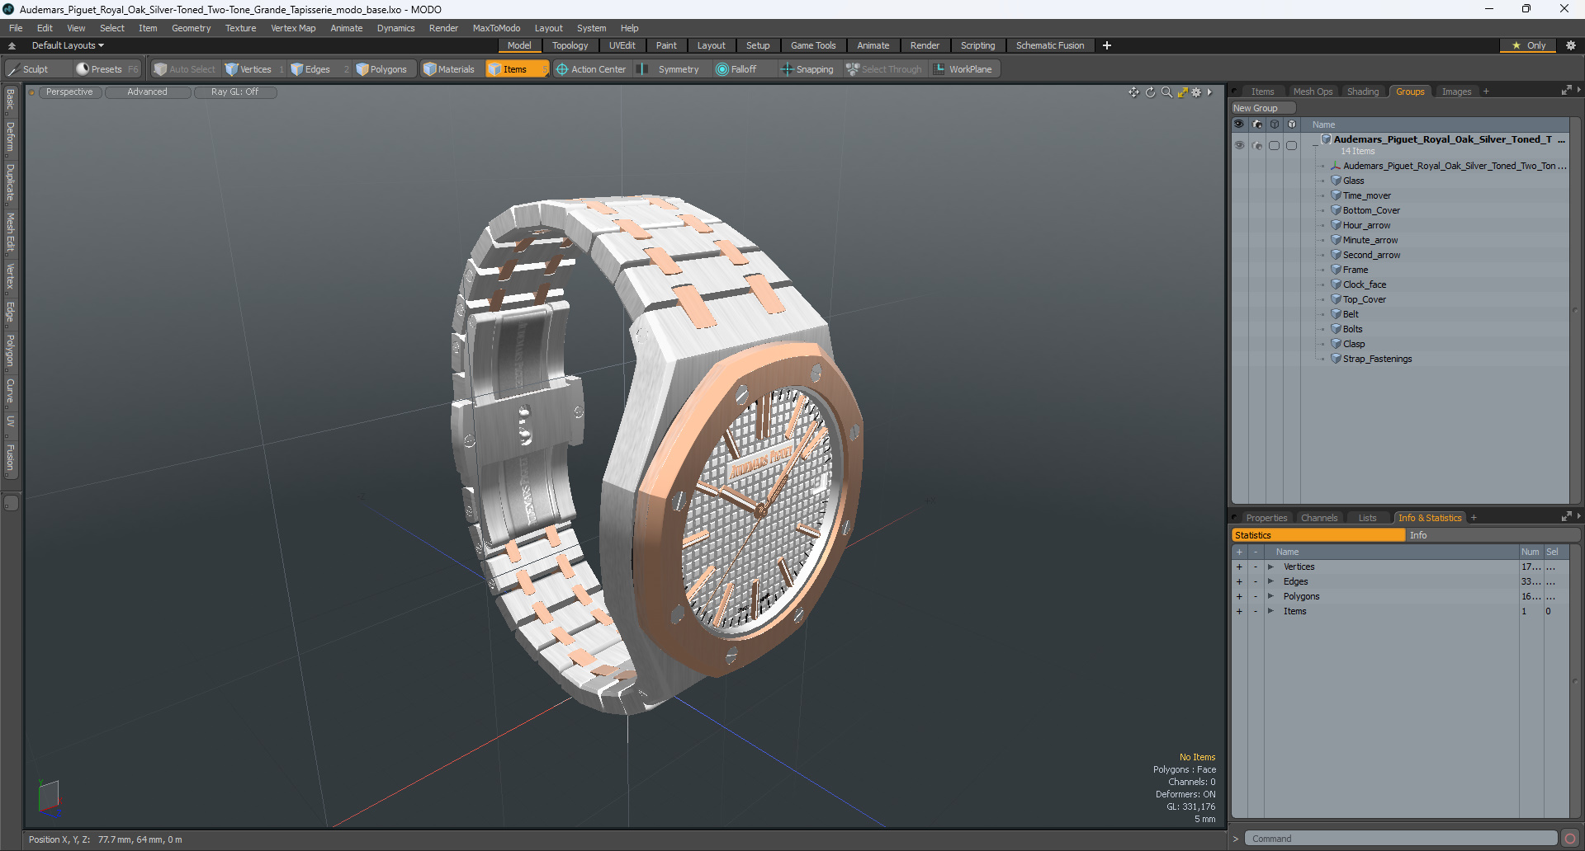
Task: Maximize the Info & Statistics panel
Action: (x=1566, y=517)
